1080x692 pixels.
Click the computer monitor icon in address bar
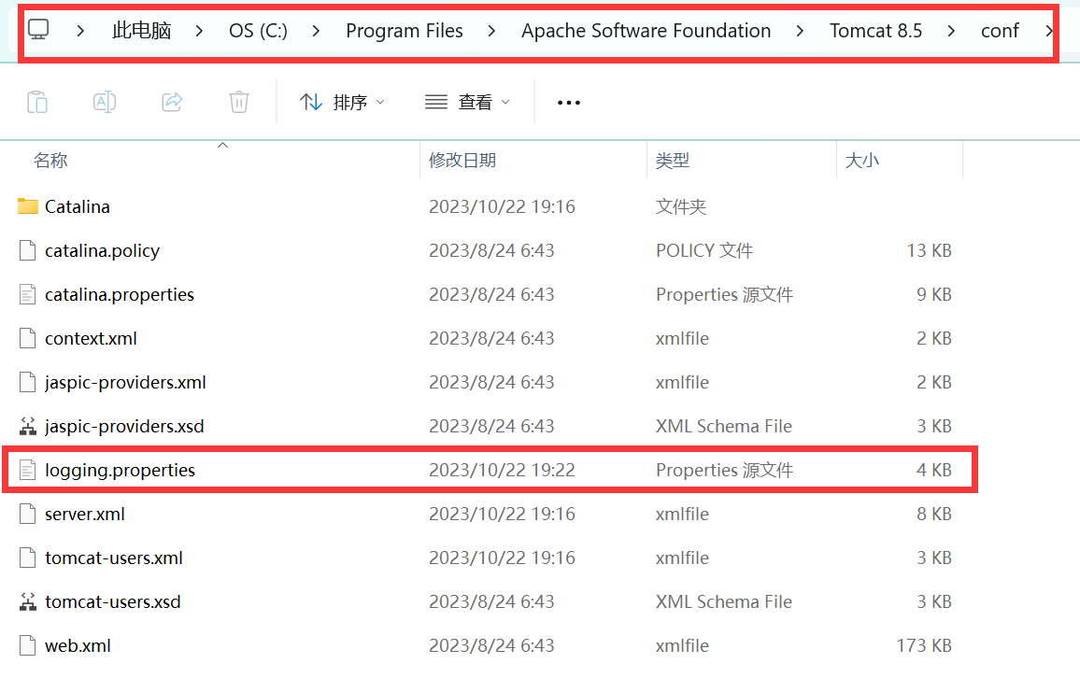[x=38, y=30]
